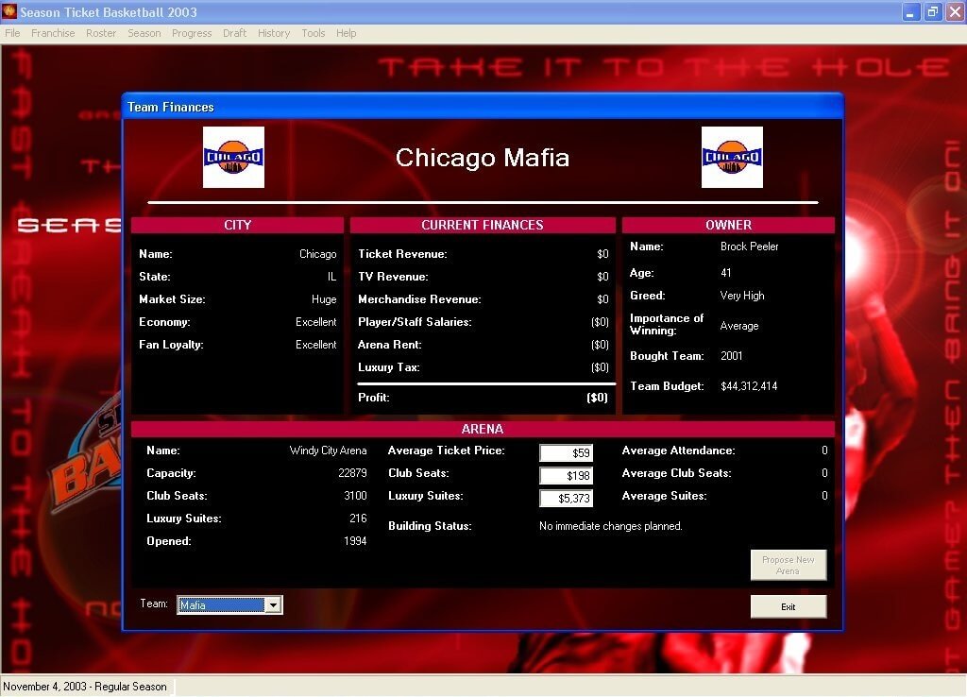This screenshot has width=967, height=697.
Task: Click arena name Windy City Arena
Action: point(328,450)
